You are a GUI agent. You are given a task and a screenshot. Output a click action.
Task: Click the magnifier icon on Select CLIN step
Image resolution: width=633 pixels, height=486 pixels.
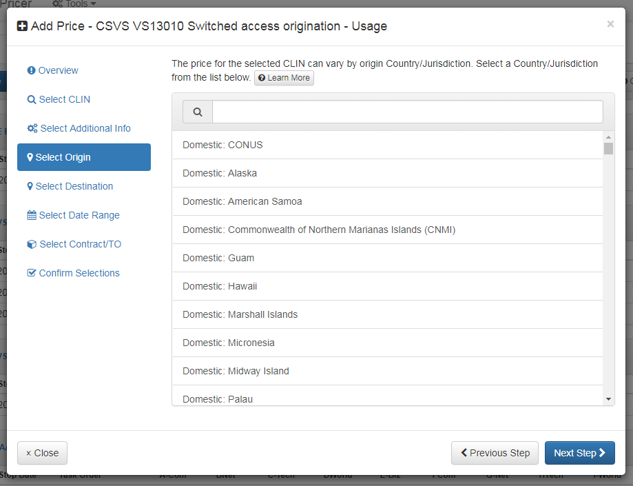pyautogui.click(x=31, y=99)
